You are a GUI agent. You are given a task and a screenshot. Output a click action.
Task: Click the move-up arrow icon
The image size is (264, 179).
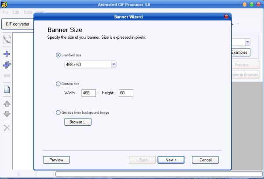[x=7, y=104]
